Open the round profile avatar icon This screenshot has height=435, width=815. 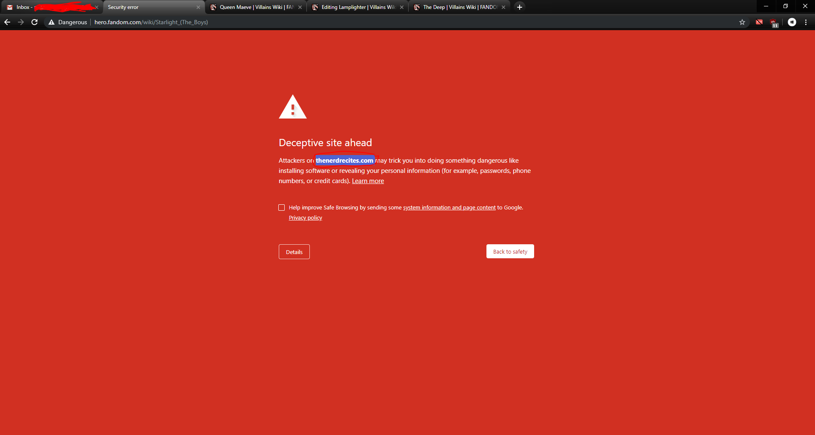coord(792,22)
